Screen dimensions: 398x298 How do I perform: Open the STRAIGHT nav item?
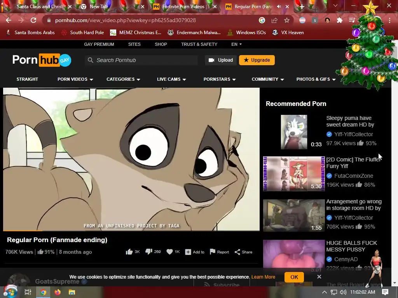click(x=27, y=79)
